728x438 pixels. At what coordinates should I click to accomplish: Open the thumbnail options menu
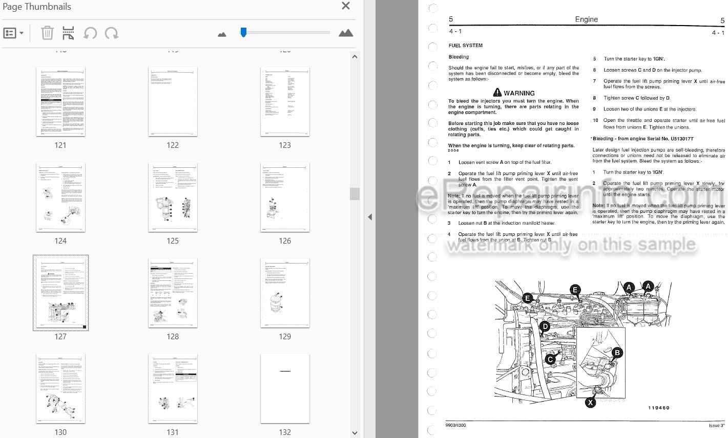coord(13,33)
